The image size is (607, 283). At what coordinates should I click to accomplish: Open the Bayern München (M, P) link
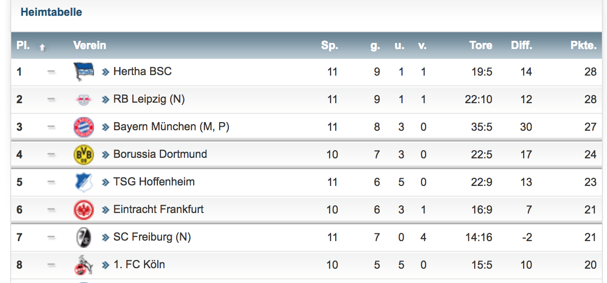coord(171,127)
